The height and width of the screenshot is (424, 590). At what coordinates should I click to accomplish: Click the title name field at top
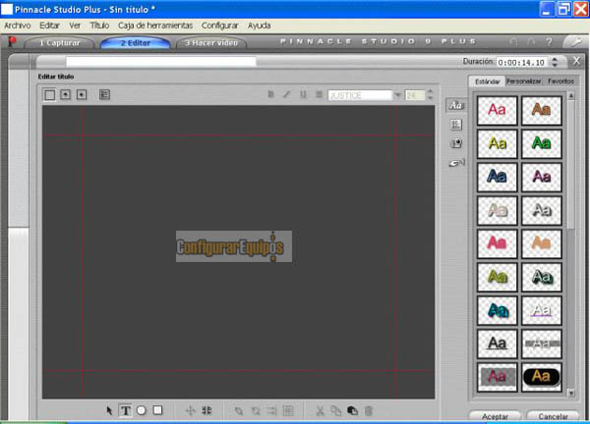[x=161, y=62]
